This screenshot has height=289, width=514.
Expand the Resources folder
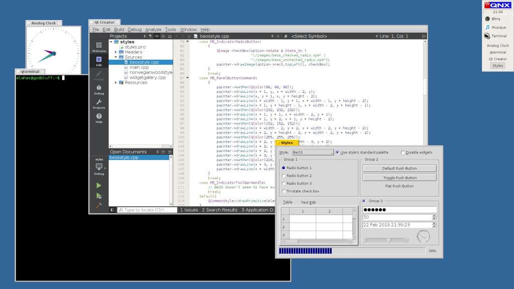[116, 83]
